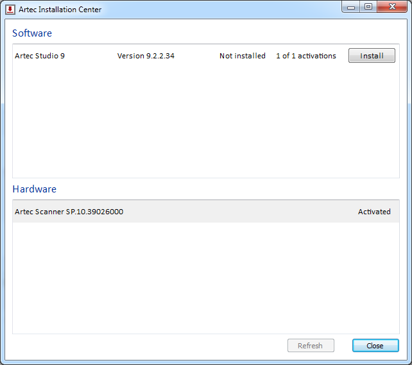This screenshot has width=412, height=365.
Task: Close the Installation Center dialog
Action: point(375,346)
